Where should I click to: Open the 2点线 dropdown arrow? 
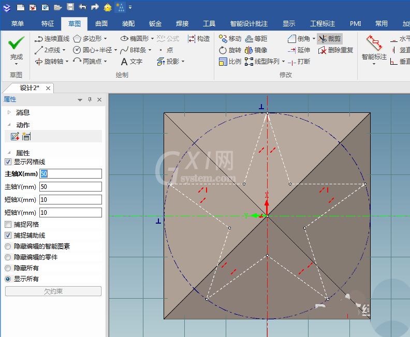pyautogui.click(x=64, y=50)
